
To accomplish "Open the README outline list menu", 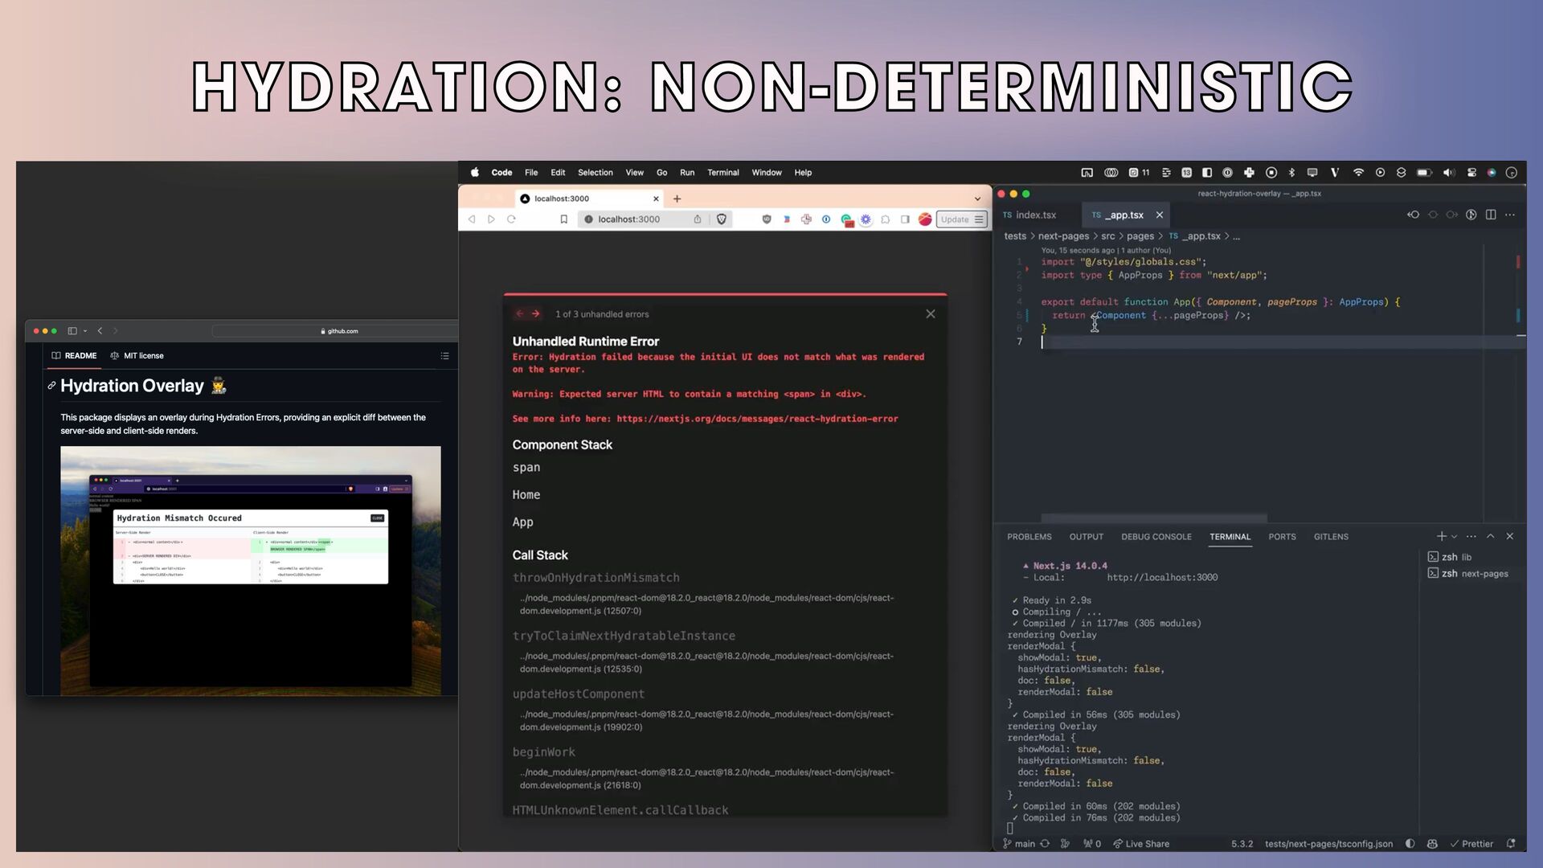I will pyautogui.click(x=444, y=356).
